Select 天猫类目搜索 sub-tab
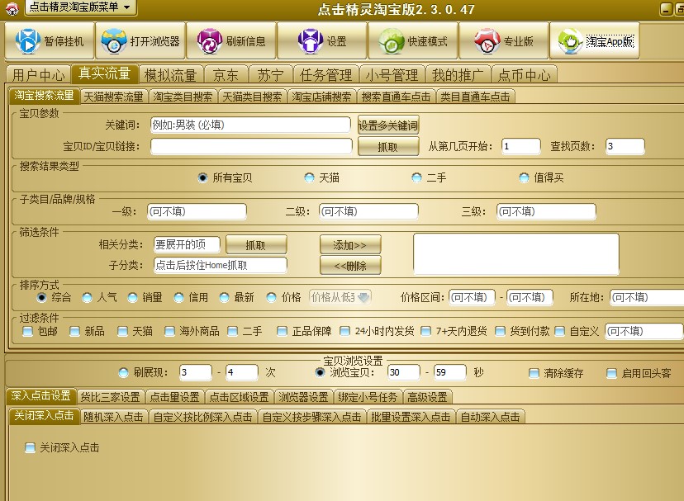The width and height of the screenshot is (684, 501). click(x=252, y=97)
